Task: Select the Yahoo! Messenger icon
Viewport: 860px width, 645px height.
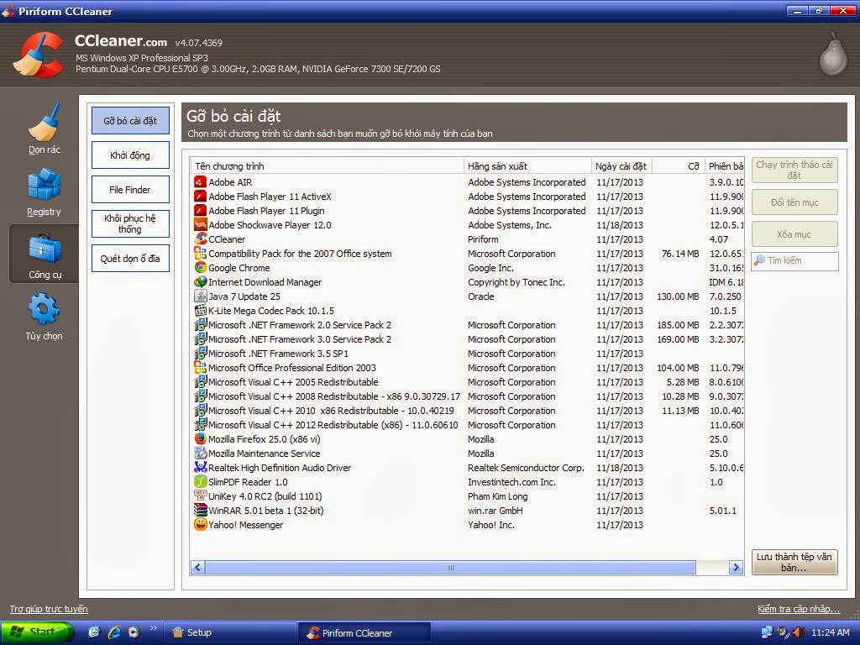Action: pos(200,524)
